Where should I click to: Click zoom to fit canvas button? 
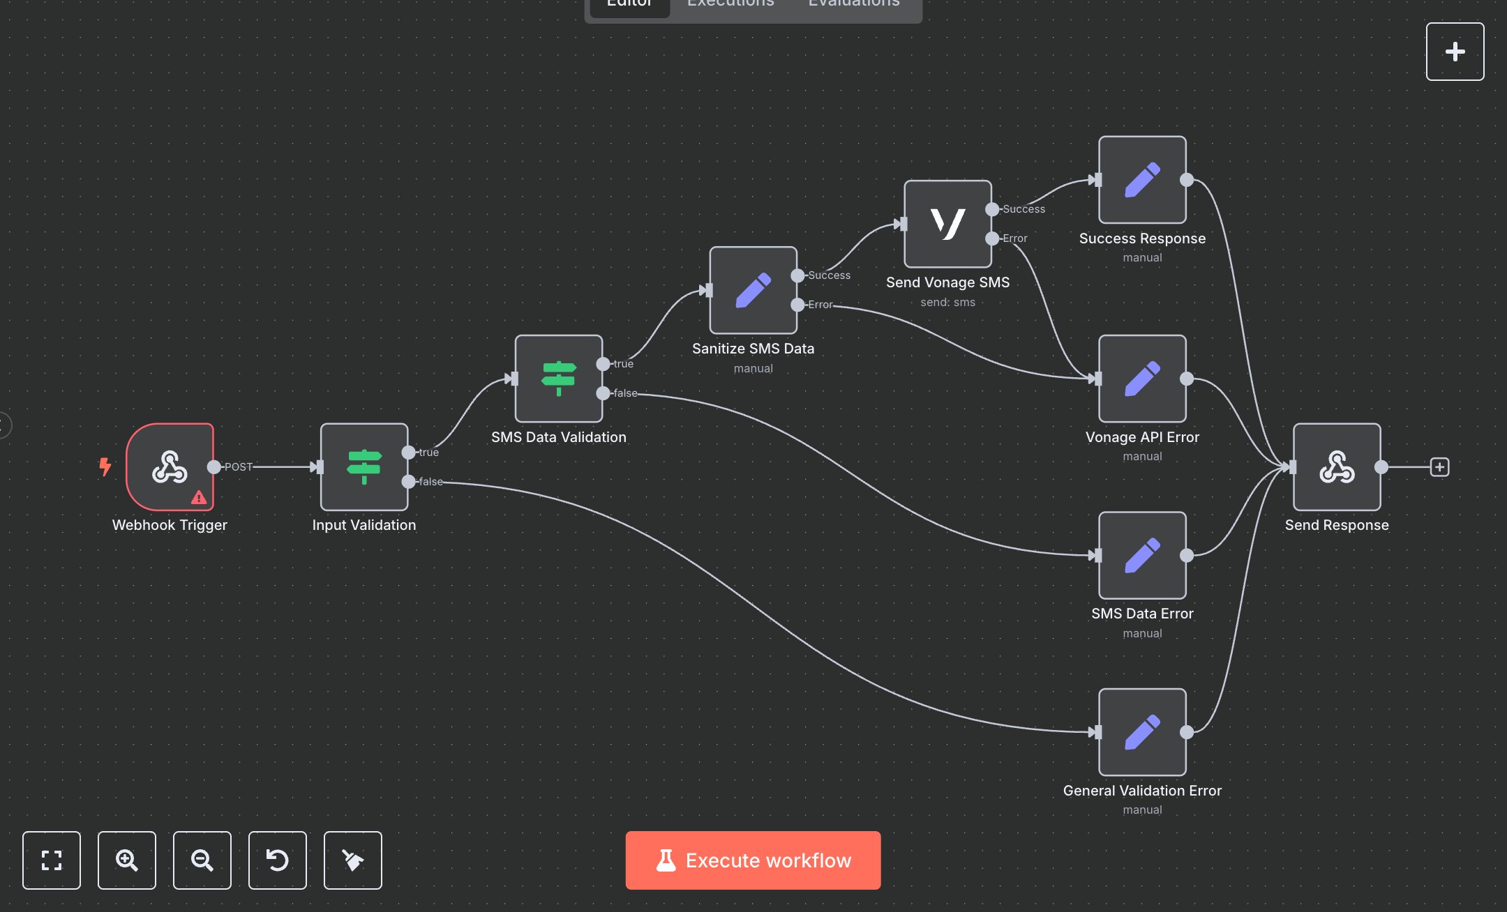52,860
